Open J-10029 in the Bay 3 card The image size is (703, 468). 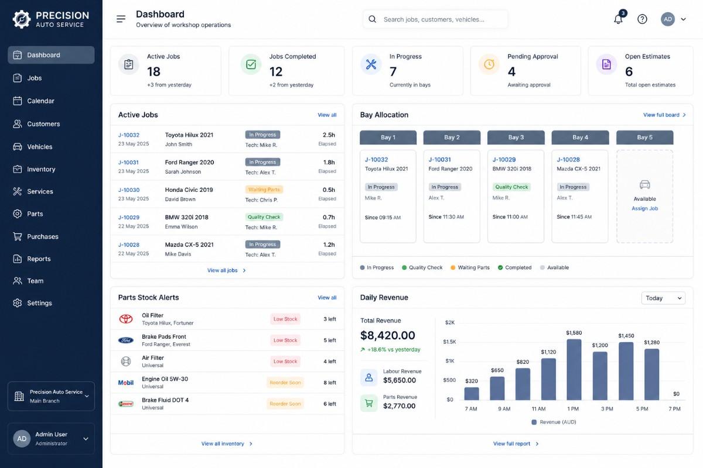pos(504,160)
